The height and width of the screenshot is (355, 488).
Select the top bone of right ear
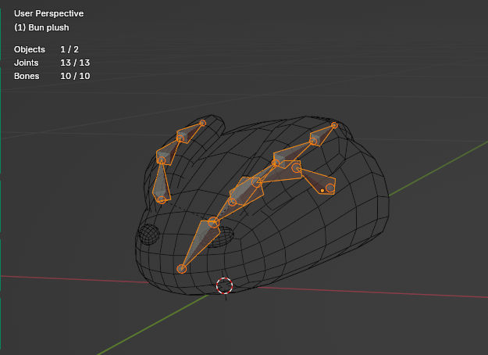click(x=322, y=135)
